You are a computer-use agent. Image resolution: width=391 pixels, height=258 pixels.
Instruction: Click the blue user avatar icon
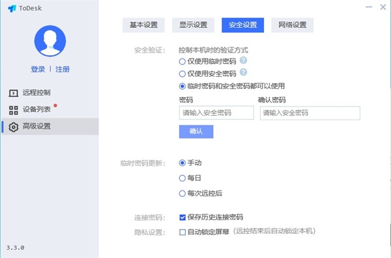click(50, 41)
